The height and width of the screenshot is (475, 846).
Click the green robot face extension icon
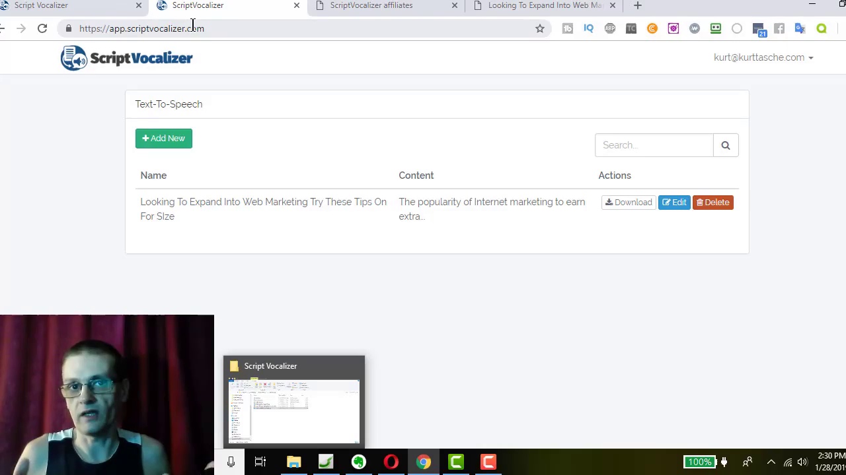coord(716,28)
